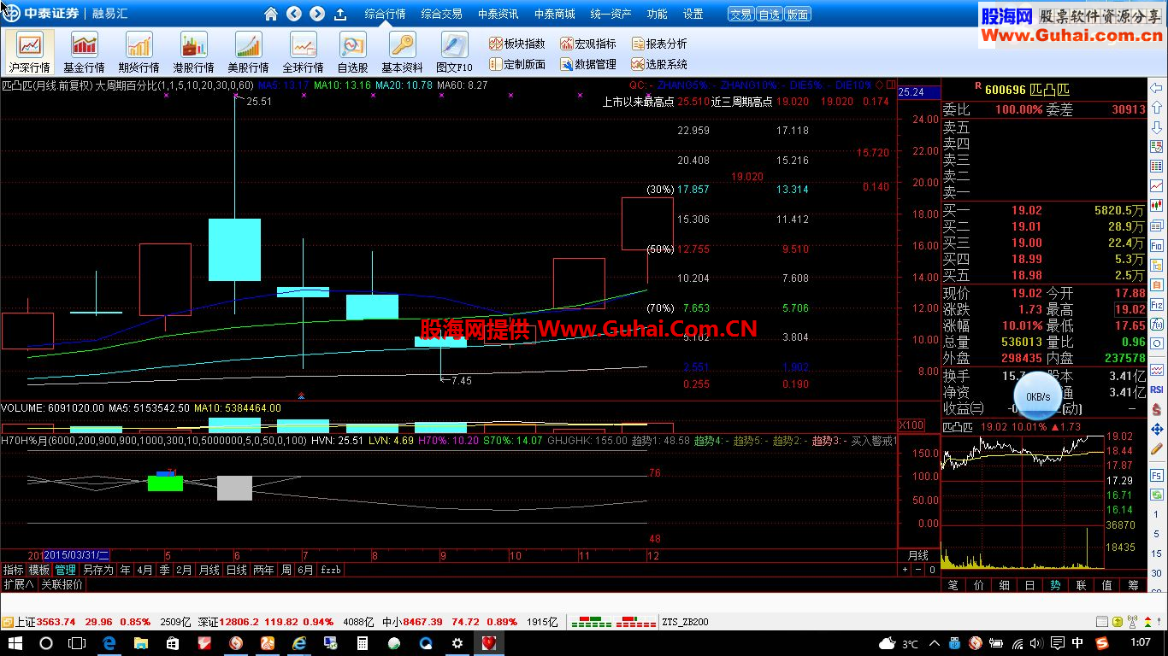Open 板块指数 sector index tool
The width and height of the screenshot is (1168, 656).
pyautogui.click(x=517, y=44)
